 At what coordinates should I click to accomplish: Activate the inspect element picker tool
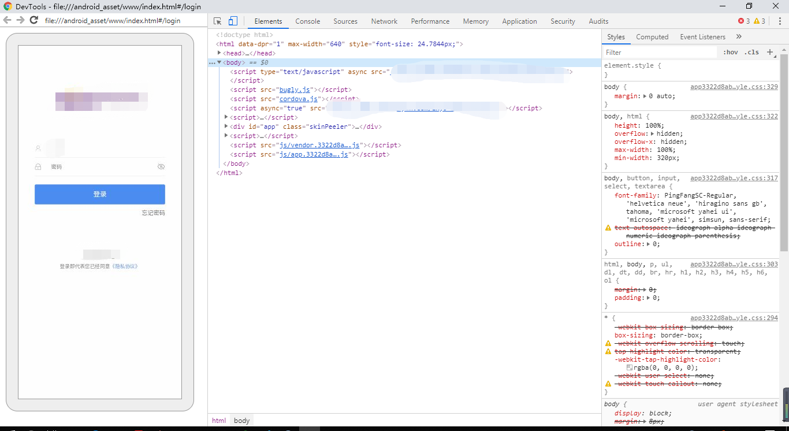[x=218, y=21]
